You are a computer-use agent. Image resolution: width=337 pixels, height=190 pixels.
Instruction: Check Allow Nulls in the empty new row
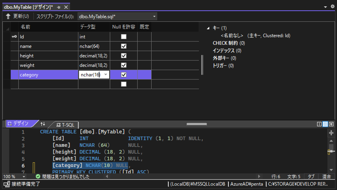point(124,84)
